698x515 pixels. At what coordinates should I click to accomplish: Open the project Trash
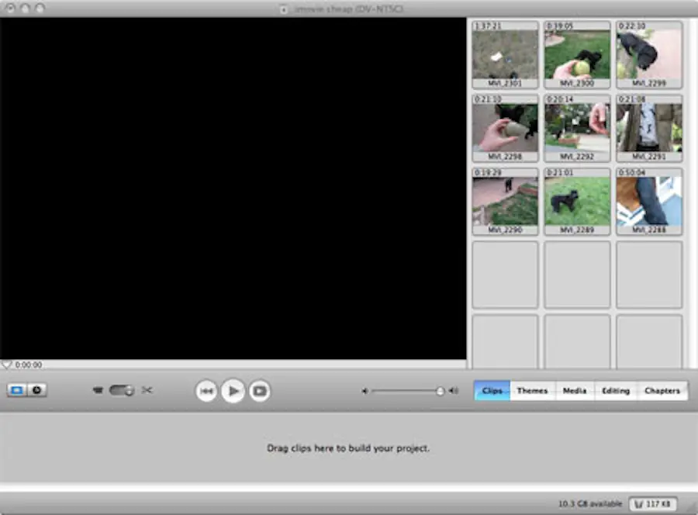coord(639,503)
